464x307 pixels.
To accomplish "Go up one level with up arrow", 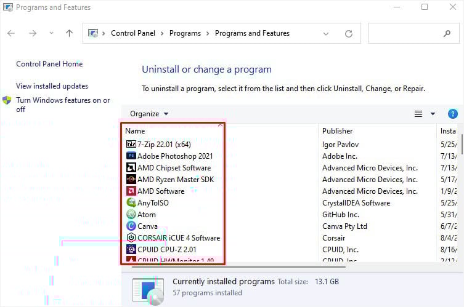I will (x=69, y=33).
